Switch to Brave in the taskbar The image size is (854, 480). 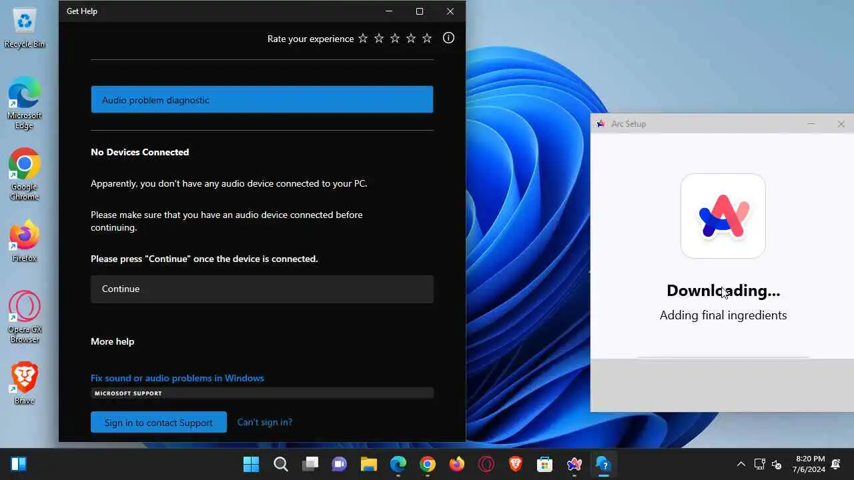516,464
